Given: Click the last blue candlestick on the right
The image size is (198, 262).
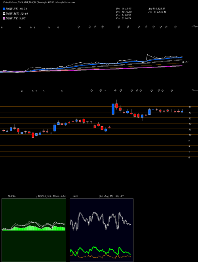Looking at the screenshot, I should pyautogui.click(x=182, y=112).
